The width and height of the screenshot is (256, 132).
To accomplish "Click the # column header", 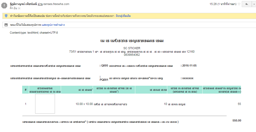I will (26, 90).
